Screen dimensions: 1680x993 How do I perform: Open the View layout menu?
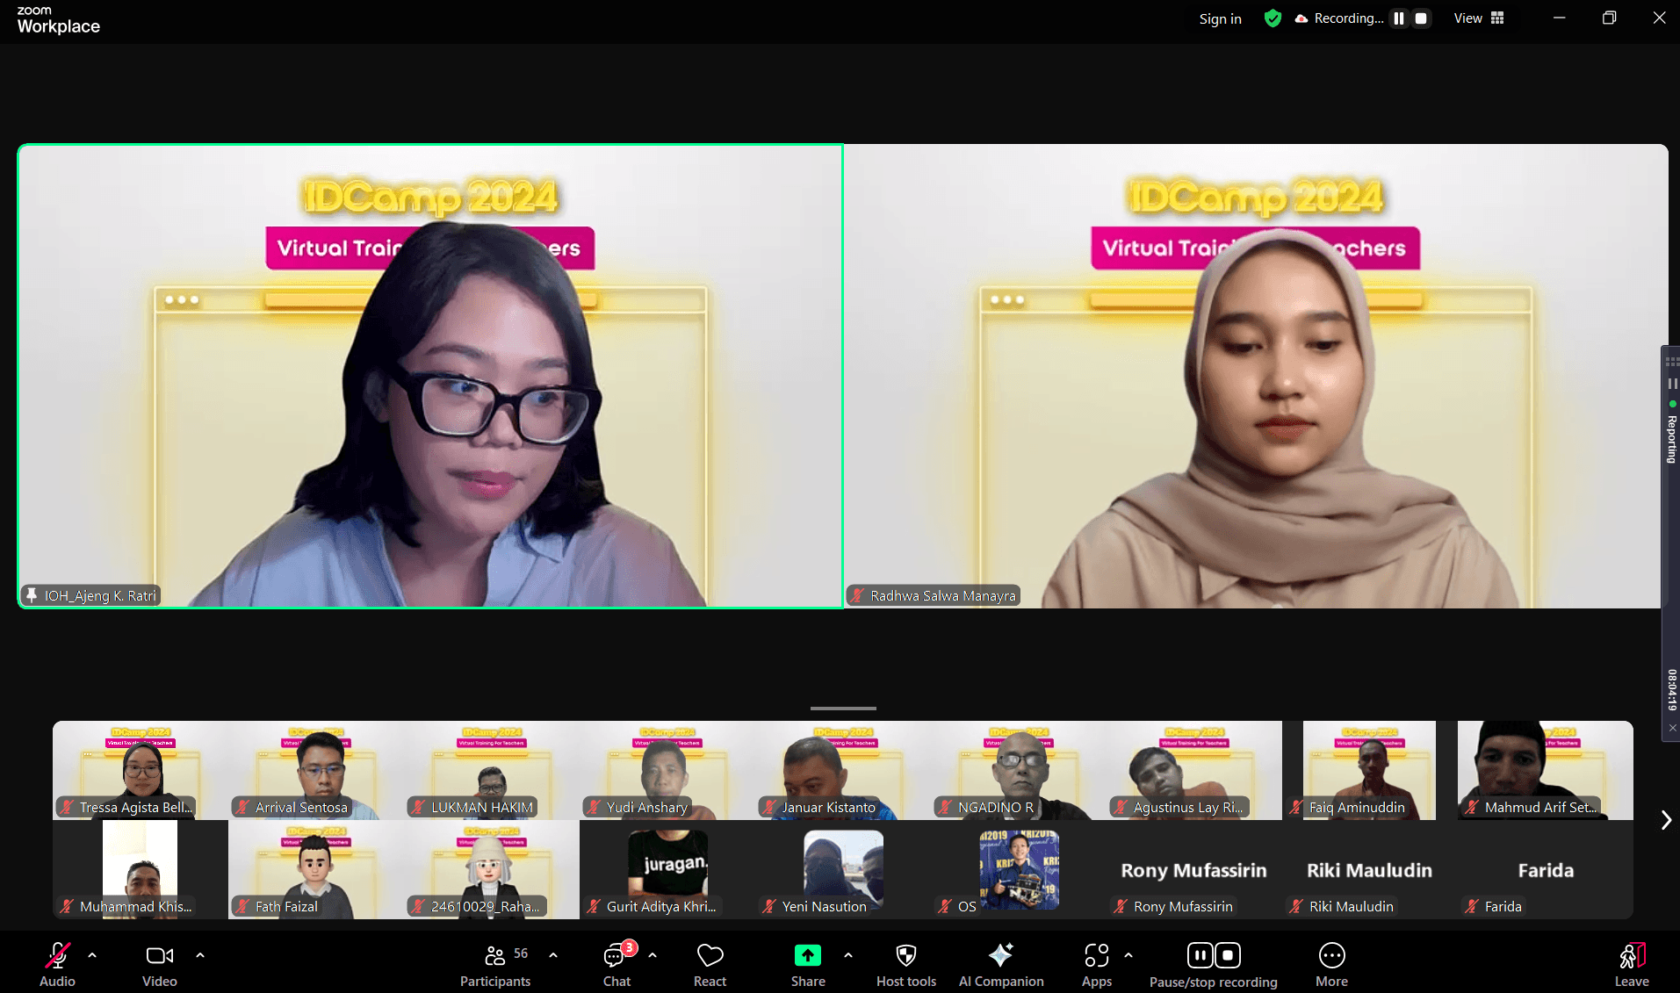click(x=1479, y=18)
